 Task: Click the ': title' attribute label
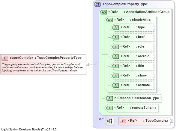click(140, 66)
